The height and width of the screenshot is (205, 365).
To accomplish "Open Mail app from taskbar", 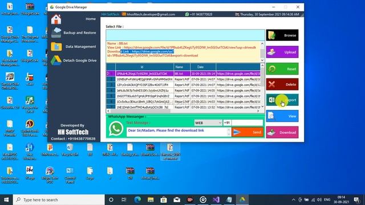I will click(177, 200).
